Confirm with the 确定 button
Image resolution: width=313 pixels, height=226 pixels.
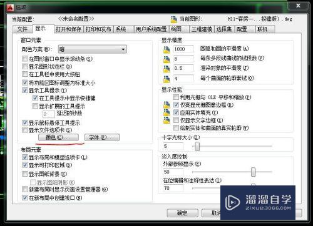182,213
